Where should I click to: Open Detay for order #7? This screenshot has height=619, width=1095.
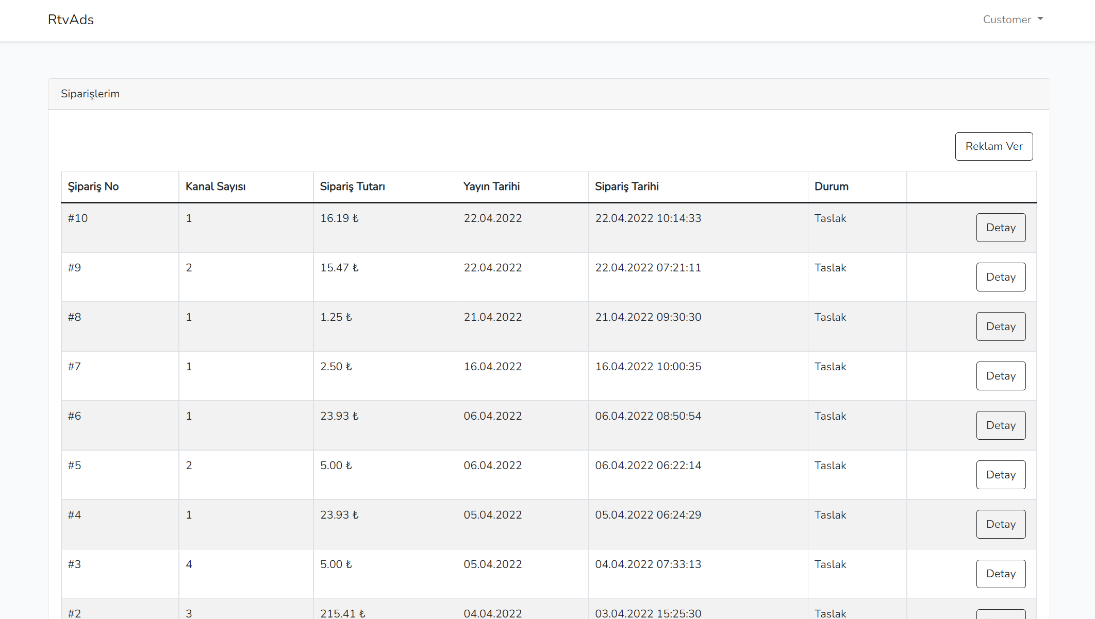coord(1001,376)
